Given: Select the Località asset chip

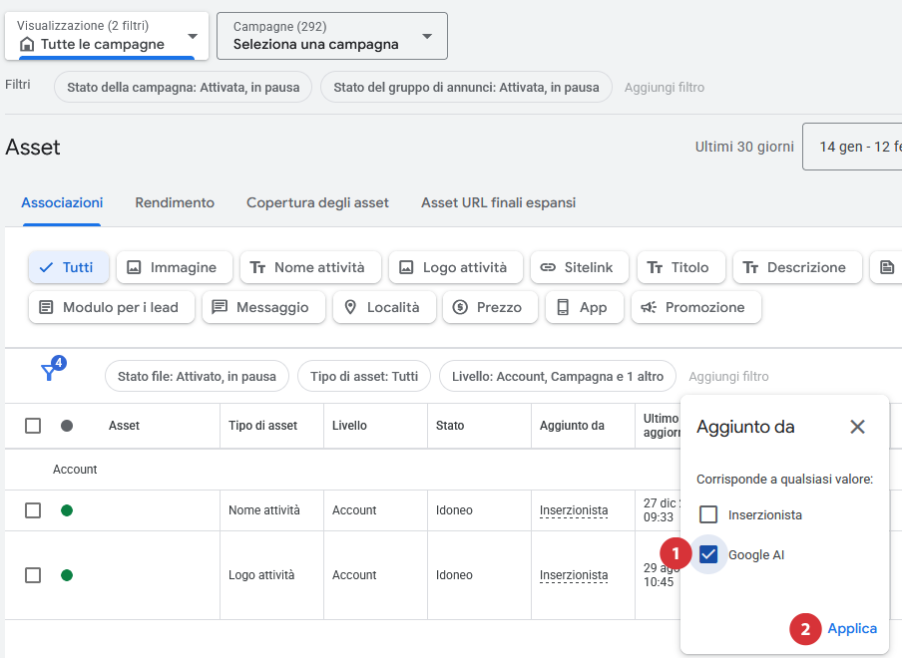Looking at the screenshot, I should (383, 307).
